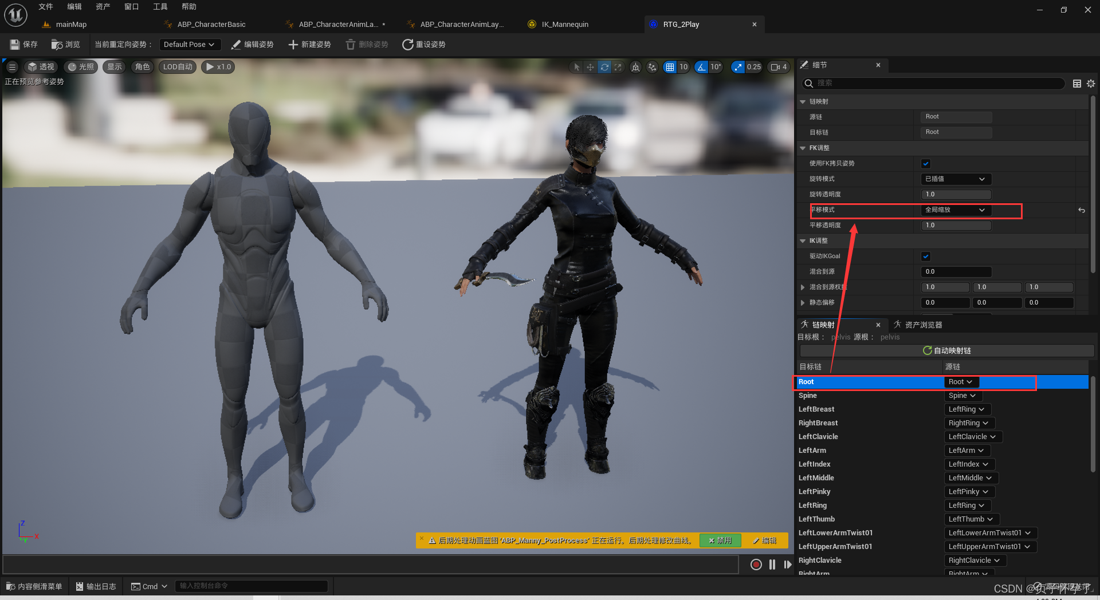Activate the scale gizmo tool
1100x600 pixels.
coord(618,67)
